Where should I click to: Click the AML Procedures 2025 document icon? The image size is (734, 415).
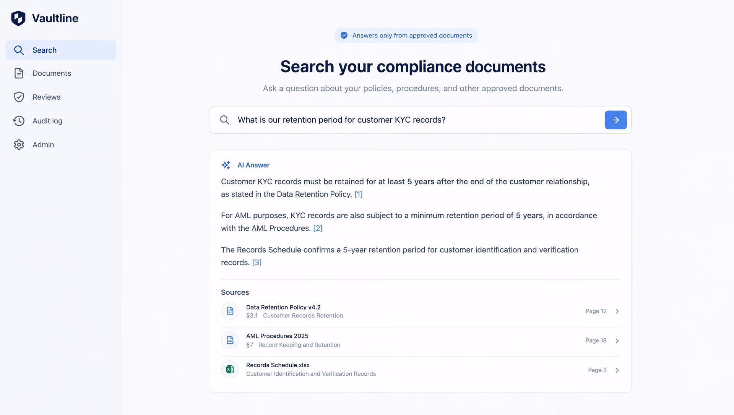(230, 340)
